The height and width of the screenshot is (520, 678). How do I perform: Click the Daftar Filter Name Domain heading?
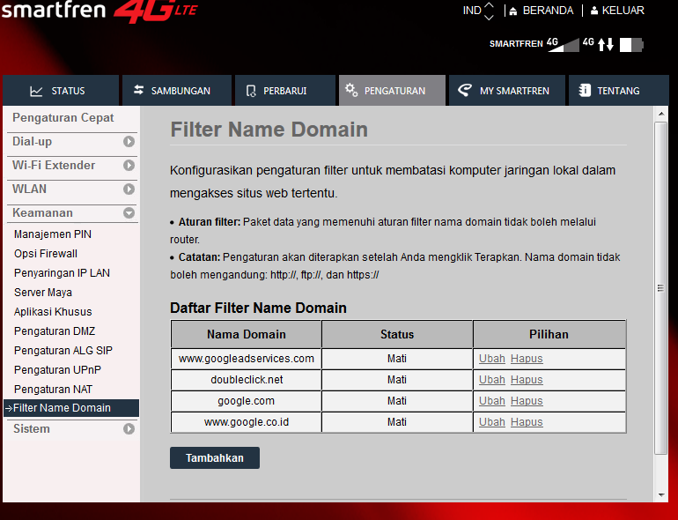(258, 308)
